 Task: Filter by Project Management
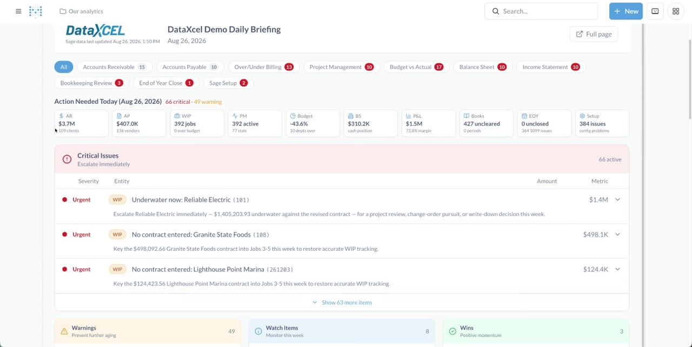point(341,67)
